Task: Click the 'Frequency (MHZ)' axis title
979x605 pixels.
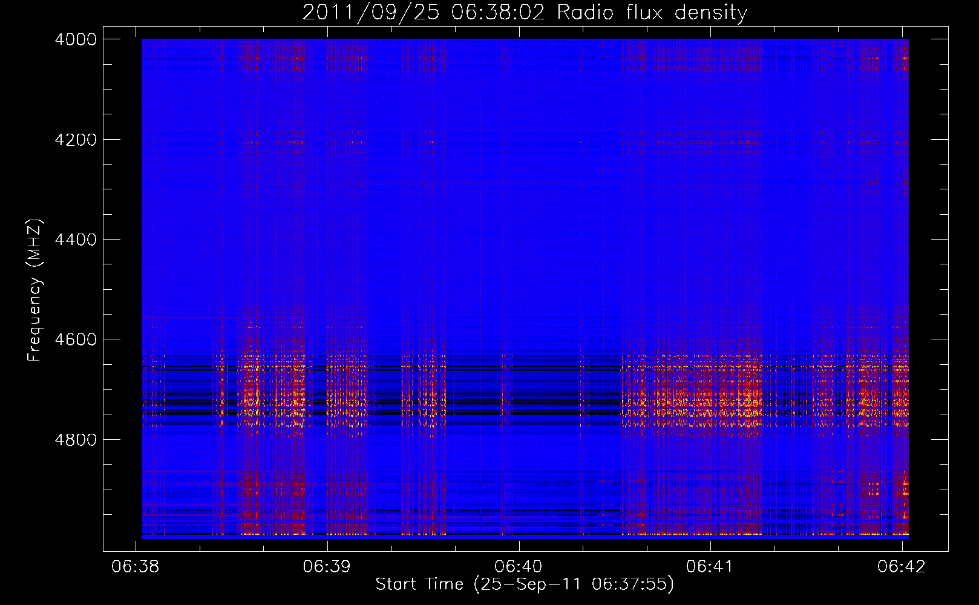Action: click(x=35, y=290)
